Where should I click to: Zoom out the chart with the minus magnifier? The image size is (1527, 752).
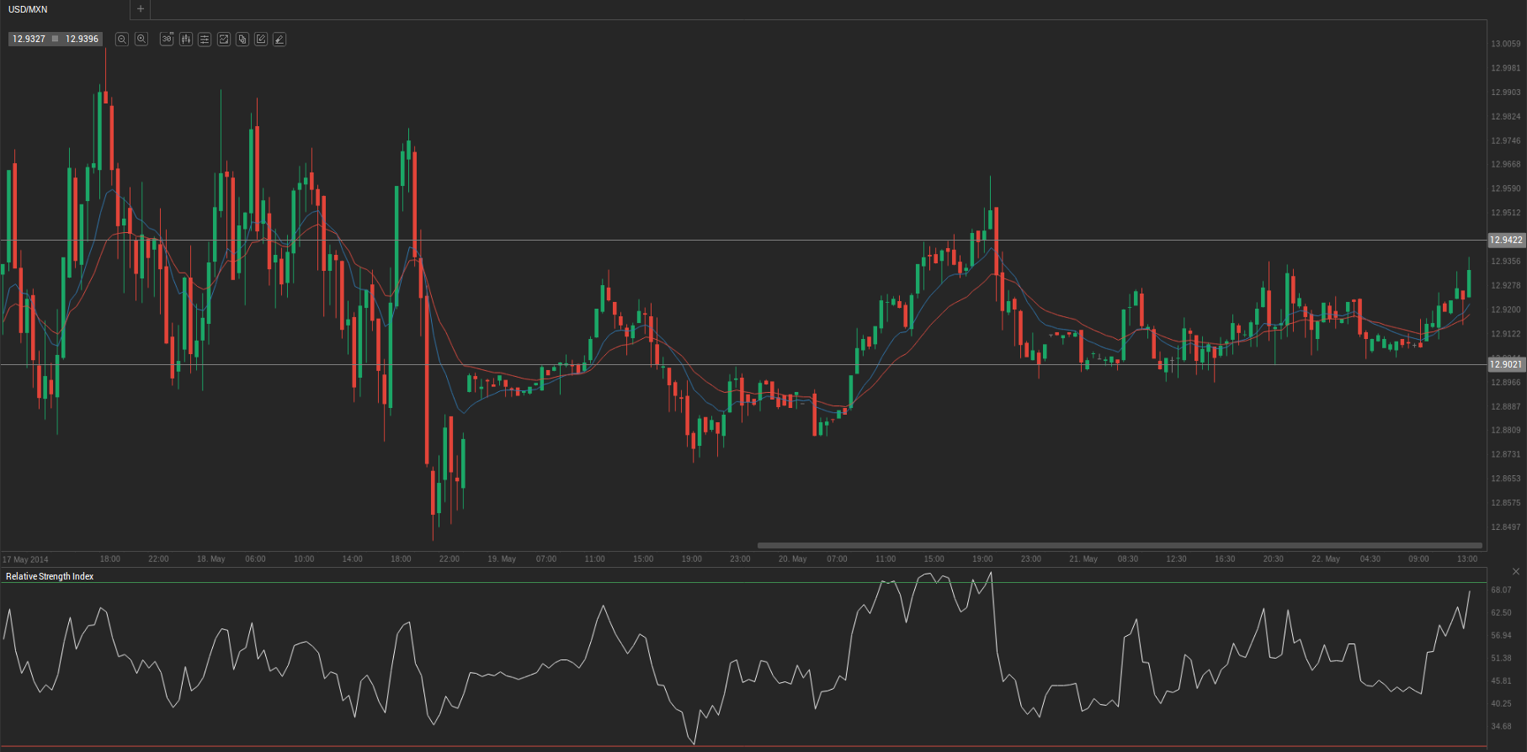(122, 40)
